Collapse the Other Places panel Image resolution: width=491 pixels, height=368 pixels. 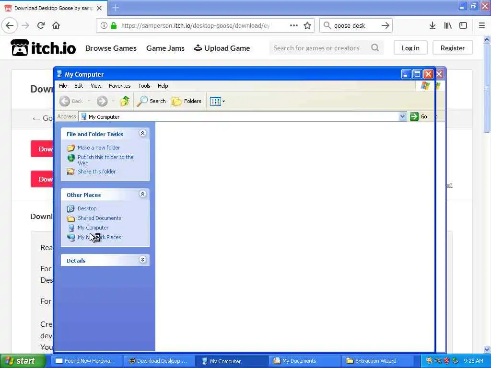142,195
